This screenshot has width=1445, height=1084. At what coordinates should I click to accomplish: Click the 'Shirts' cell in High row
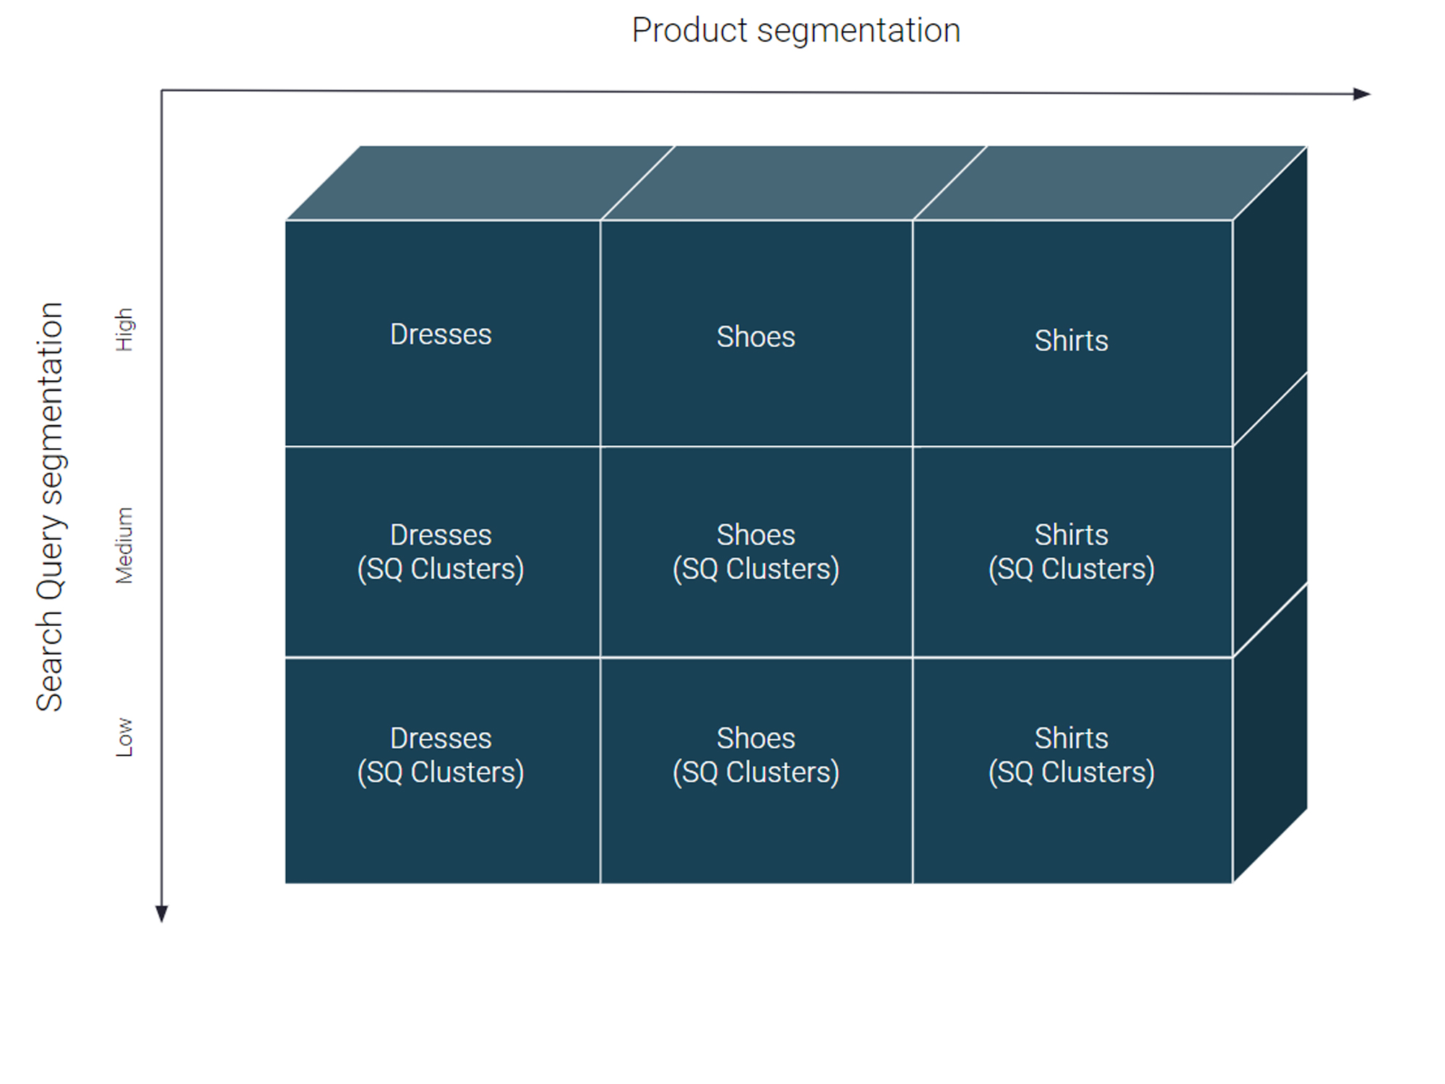[x=1072, y=334]
